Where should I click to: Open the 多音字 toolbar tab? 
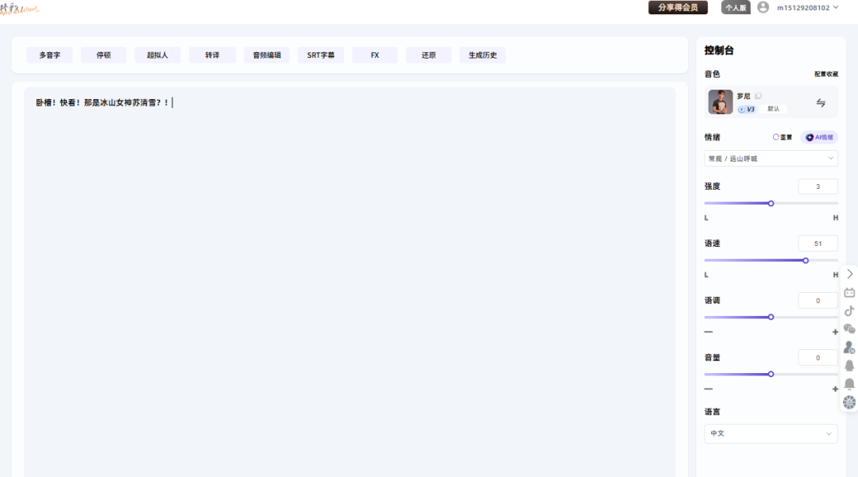coord(49,56)
